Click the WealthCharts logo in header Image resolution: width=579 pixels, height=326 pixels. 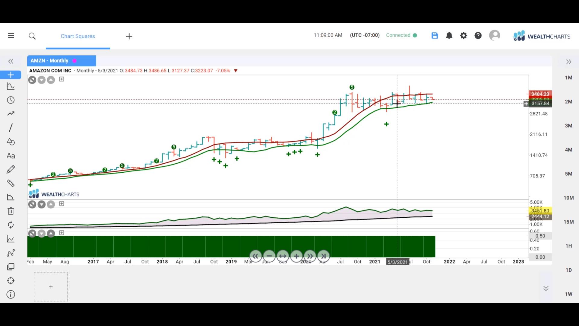[542, 36]
